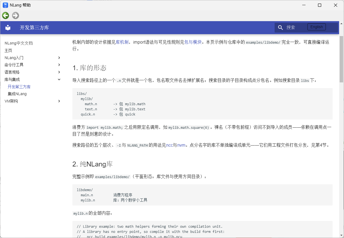Viewport: 344px width, 238px height.
Task: Follow the nvm link
Action: (181, 145)
